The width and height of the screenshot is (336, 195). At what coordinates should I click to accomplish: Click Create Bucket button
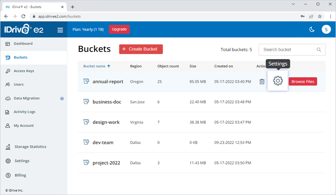tap(141, 49)
